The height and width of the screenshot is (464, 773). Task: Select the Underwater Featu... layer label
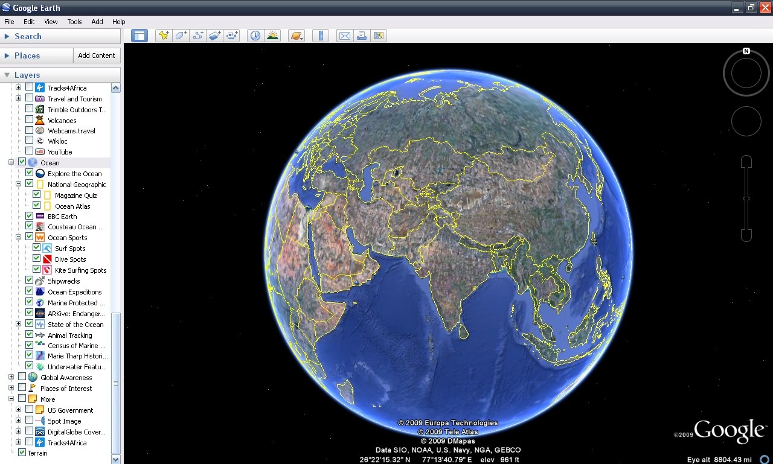coord(77,367)
